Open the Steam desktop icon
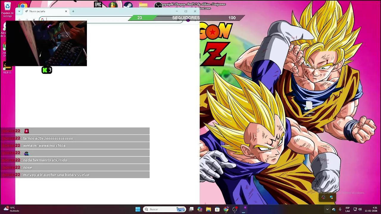381x214 pixels. tap(128, 5)
